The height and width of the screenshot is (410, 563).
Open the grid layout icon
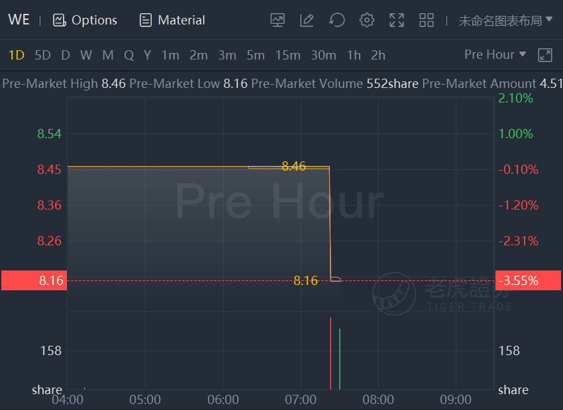[x=427, y=20]
